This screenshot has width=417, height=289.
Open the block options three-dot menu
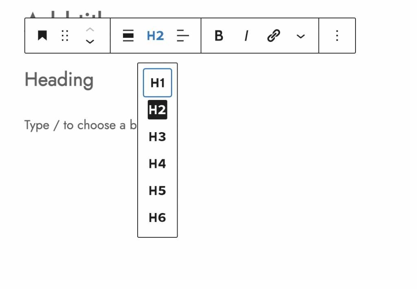tap(337, 36)
